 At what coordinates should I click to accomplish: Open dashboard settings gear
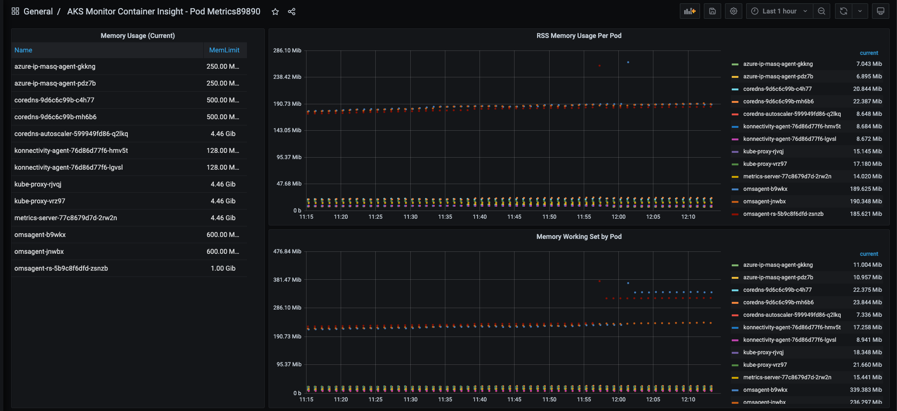[734, 11]
